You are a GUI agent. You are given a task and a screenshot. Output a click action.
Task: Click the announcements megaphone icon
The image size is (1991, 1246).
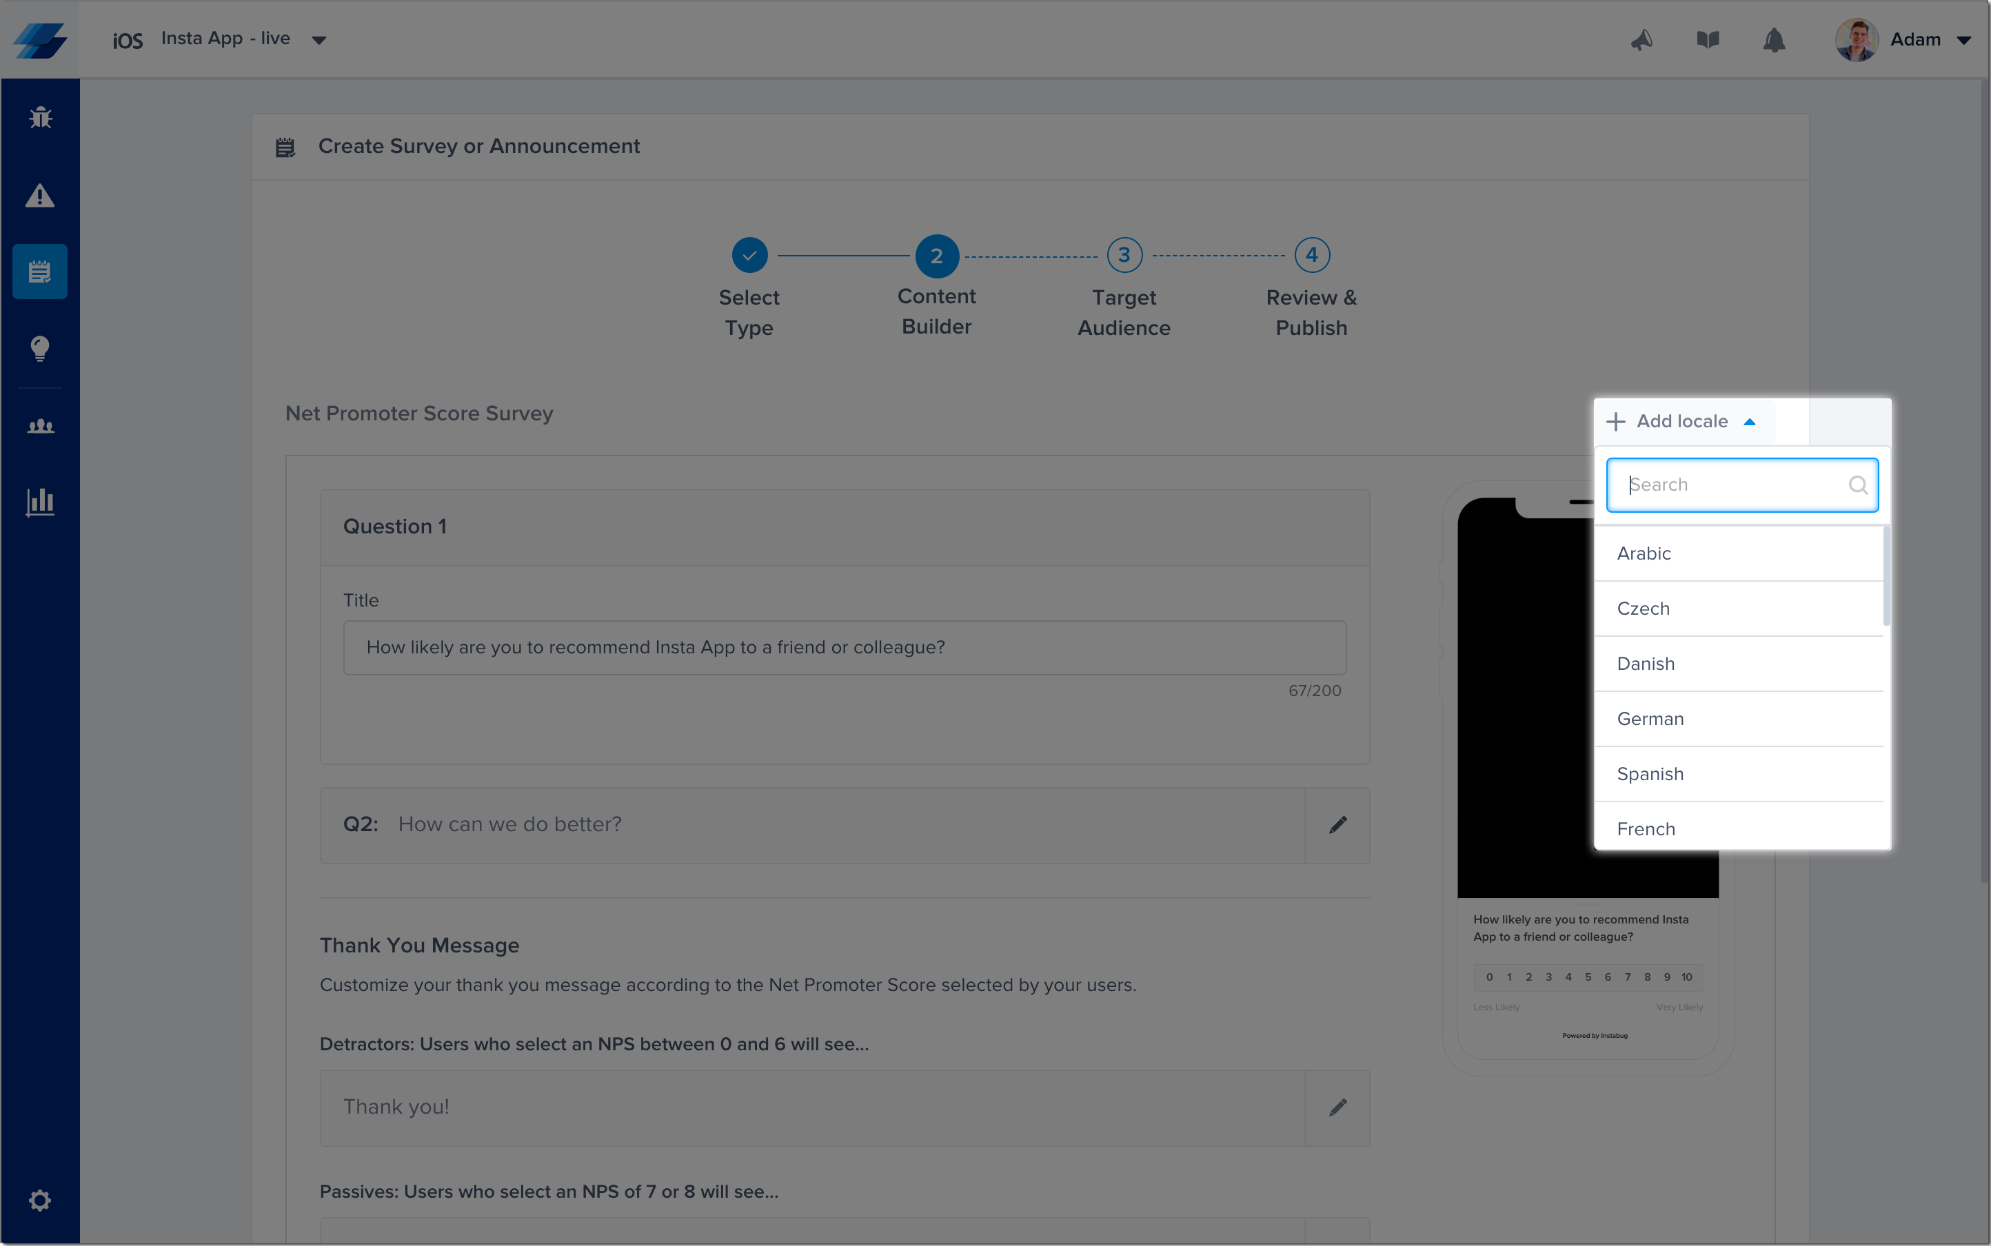(x=1641, y=39)
